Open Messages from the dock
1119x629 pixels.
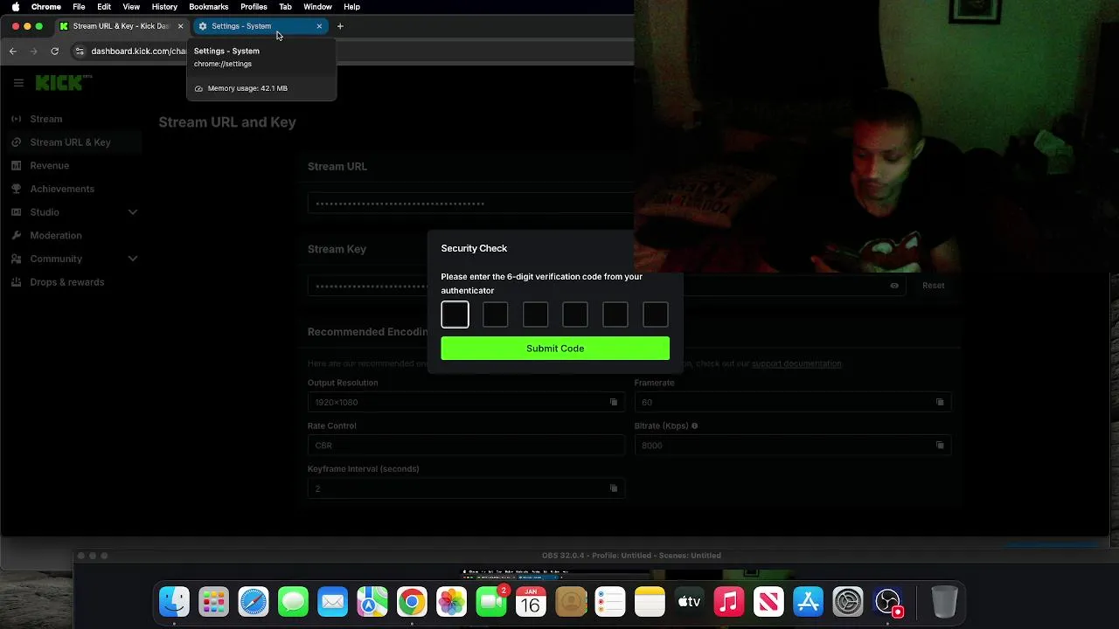[293, 602]
